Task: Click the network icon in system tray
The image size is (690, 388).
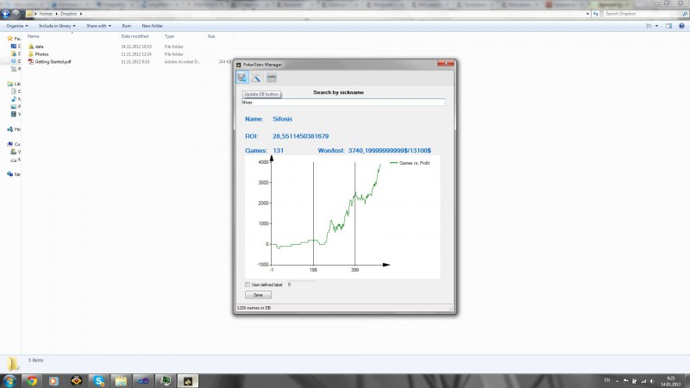Action: pyautogui.click(x=643, y=381)
